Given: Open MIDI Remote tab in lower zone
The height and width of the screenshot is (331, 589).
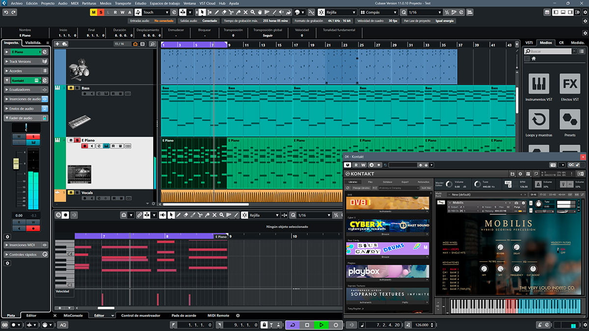Looking at the screenshot, I should (218, 315).
